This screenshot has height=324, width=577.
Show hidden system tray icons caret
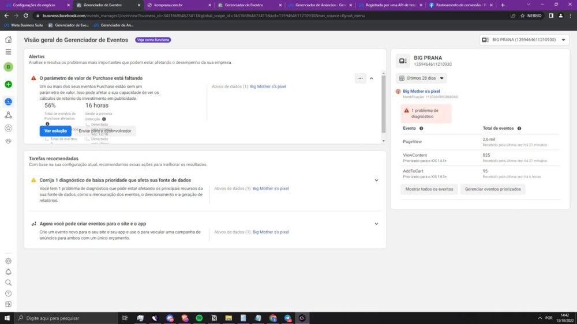click(540, 318)
